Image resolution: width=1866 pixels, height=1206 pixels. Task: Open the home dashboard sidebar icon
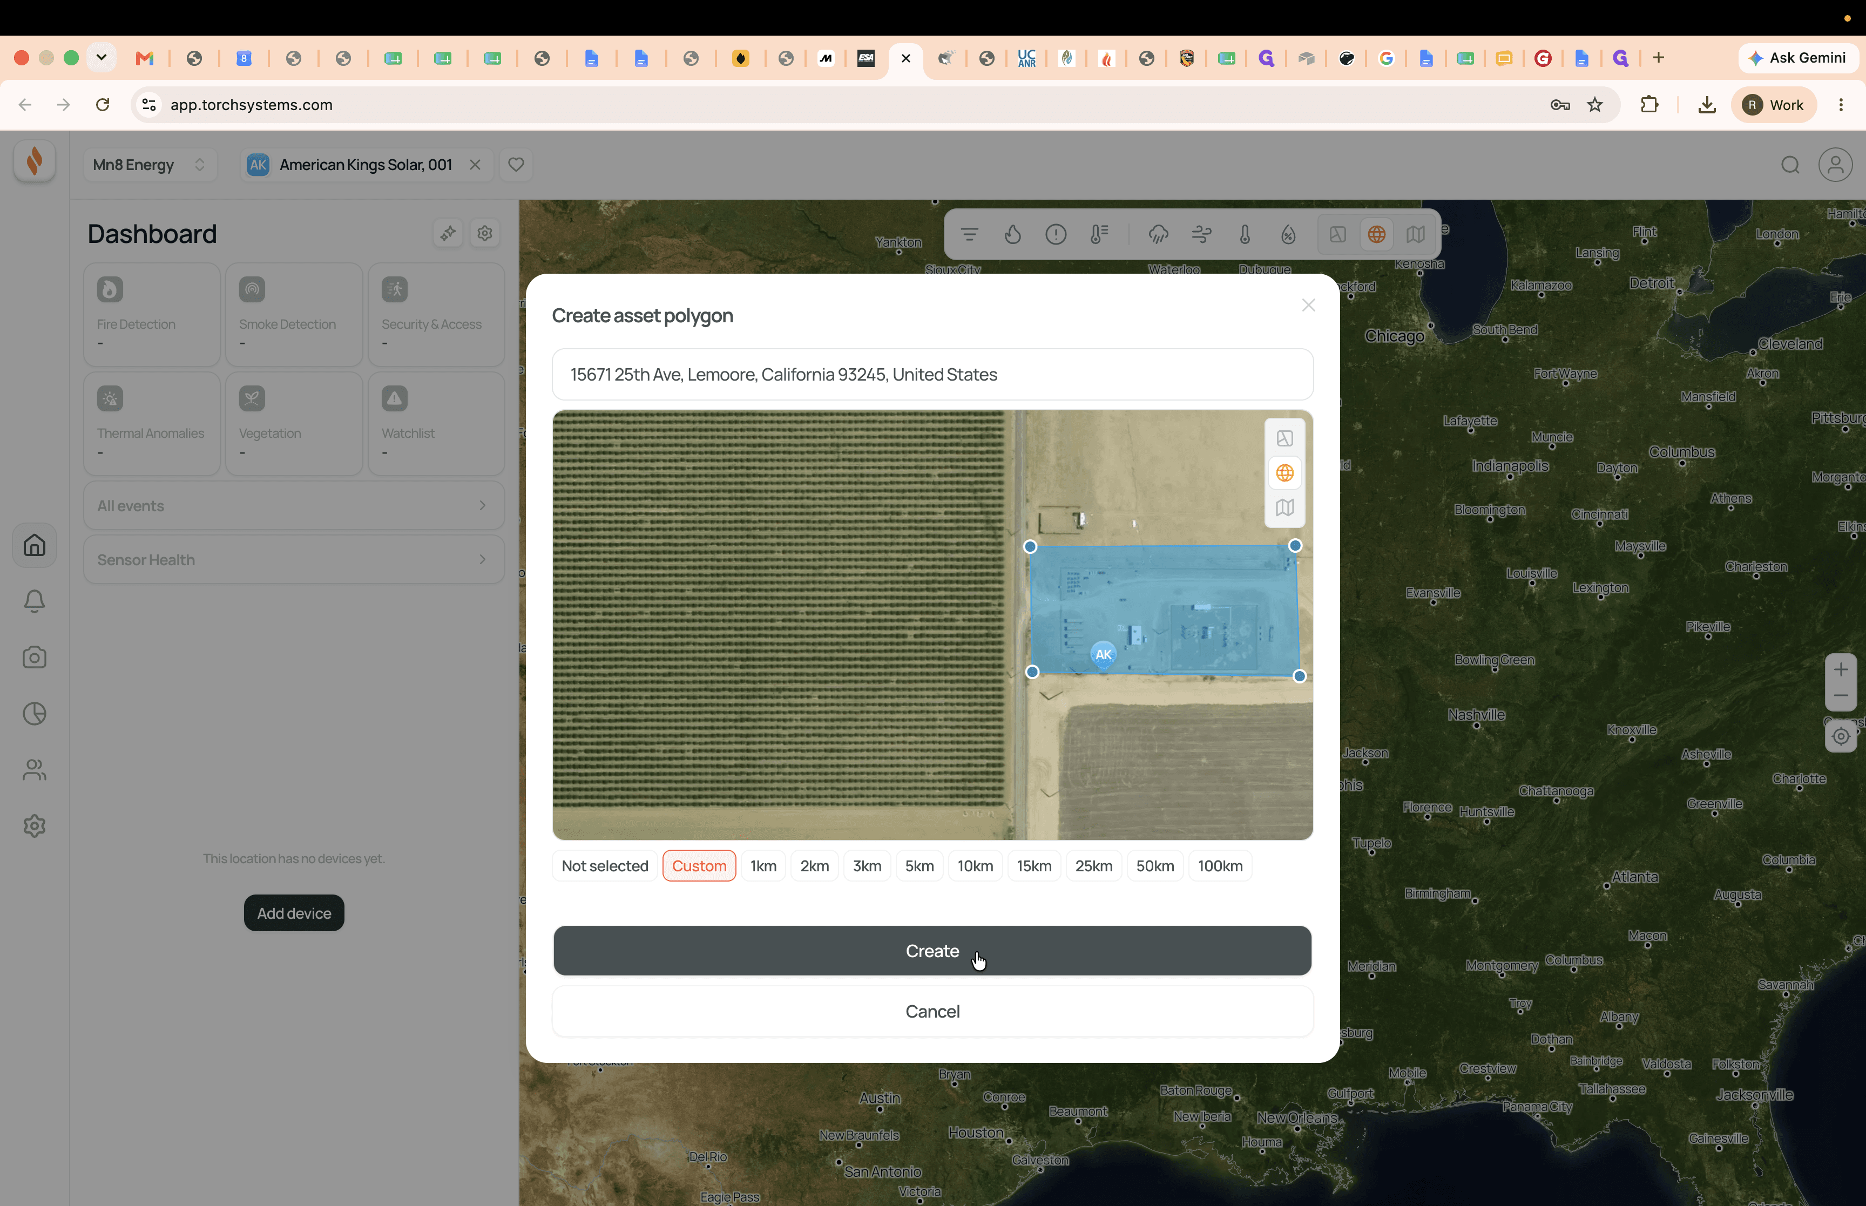pyautogui.click(x=35, y=545)
